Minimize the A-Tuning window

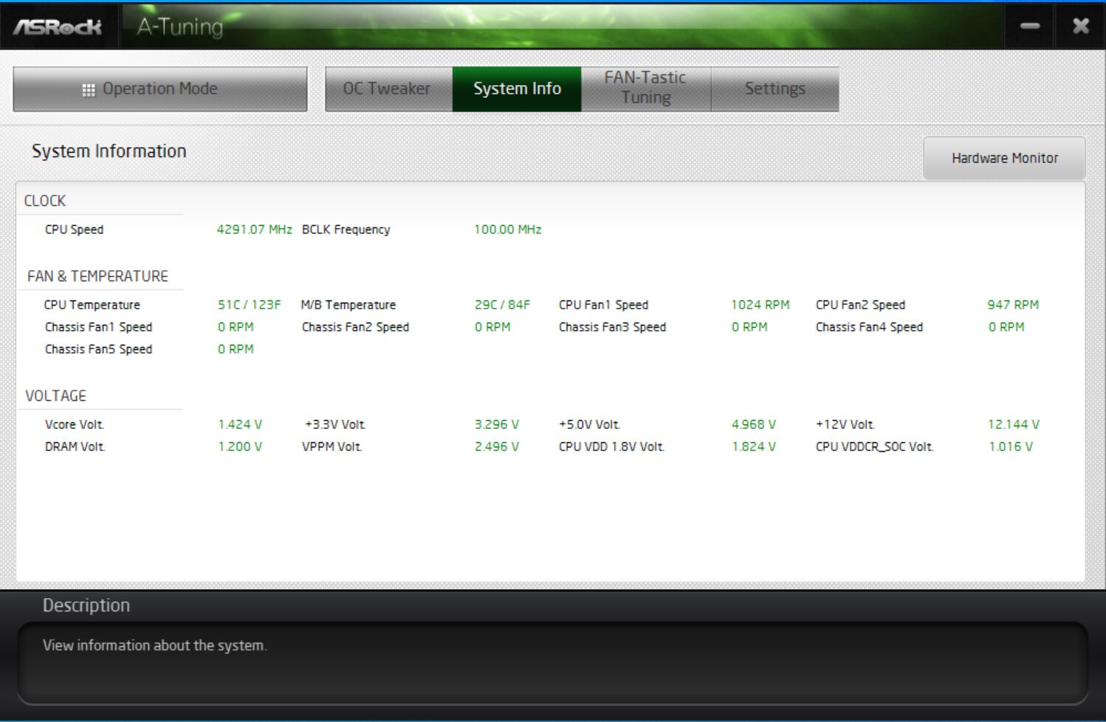1030,26
